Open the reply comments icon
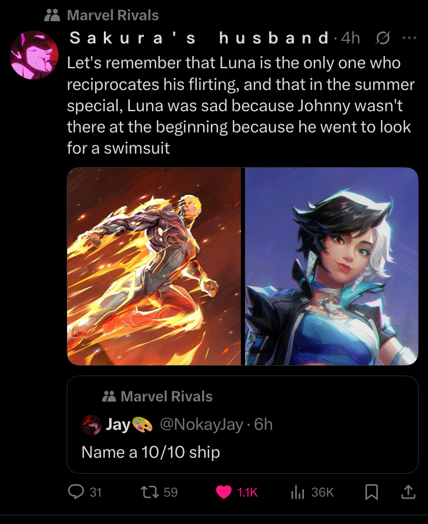The image size is (428, 524). coord(76,492)
